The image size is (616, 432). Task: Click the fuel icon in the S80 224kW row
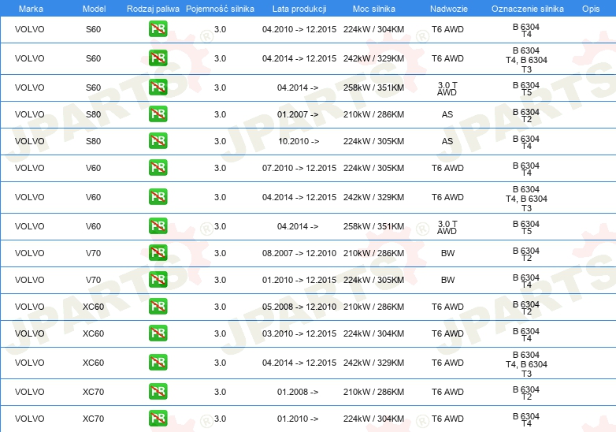click(x=158, y=141)
